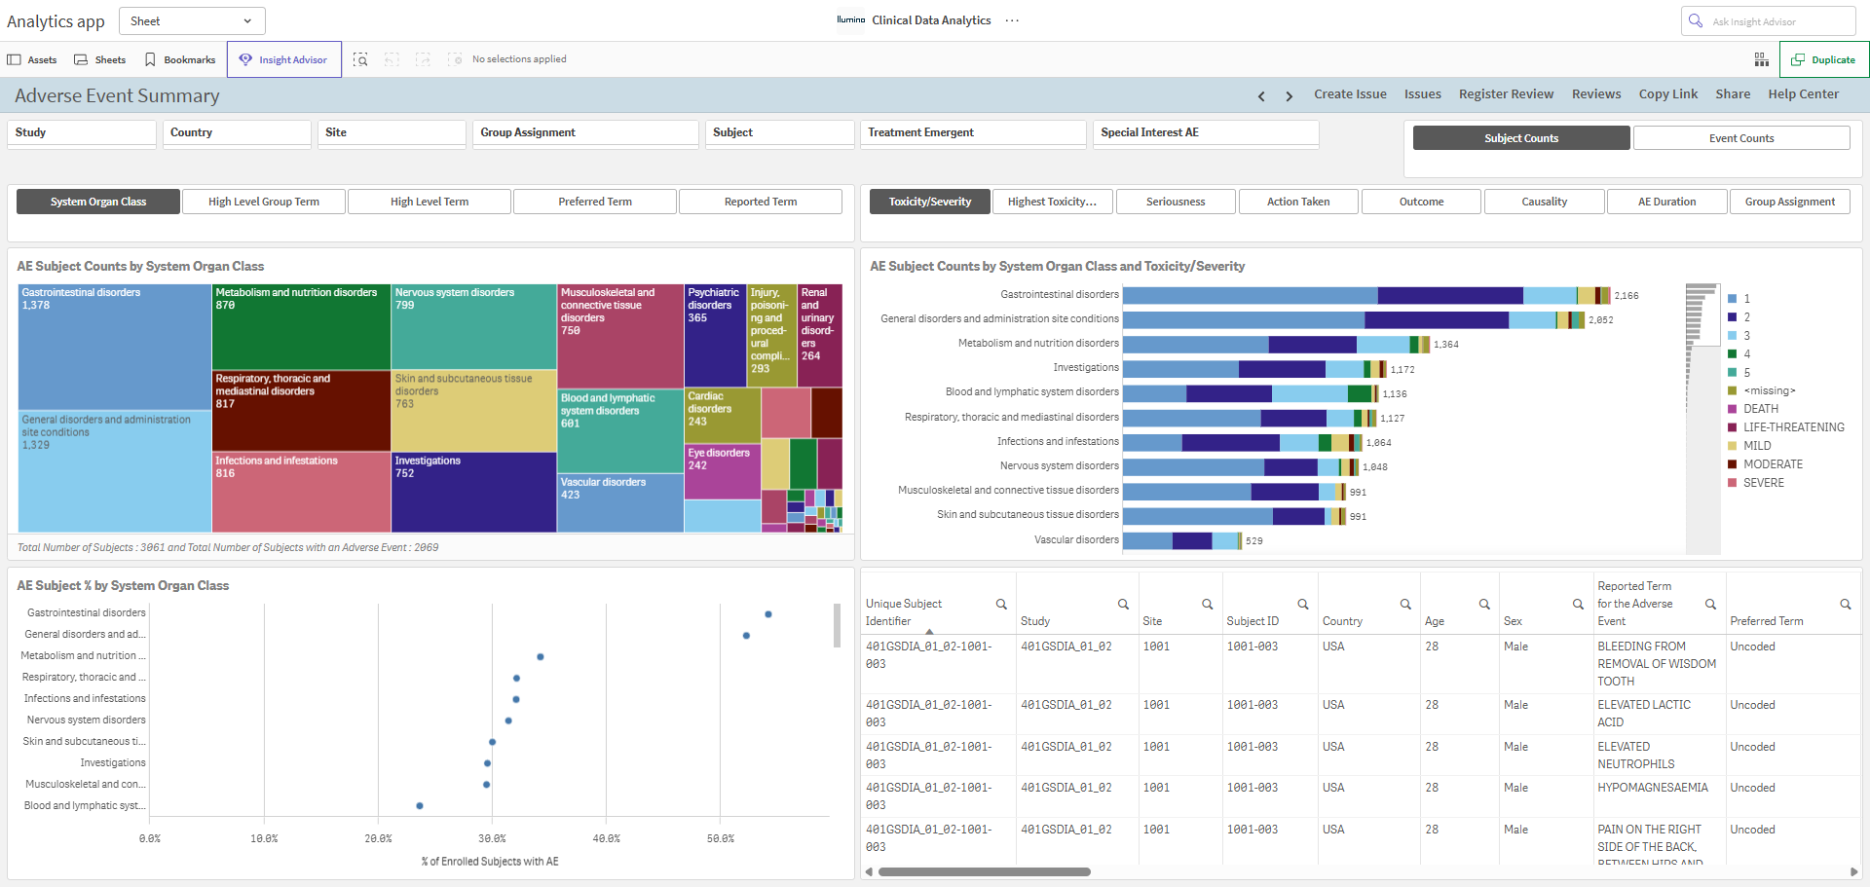The width and height of the screenshot is (1870, 887).
Task: Choose Toxicity/Severity breakdown
Action: [930, 202]
